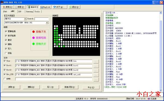Click the 退出 exit toolbar icon
Image resolution: width=164 pixels, height=101 pixels.
click(x=71, y=7)
